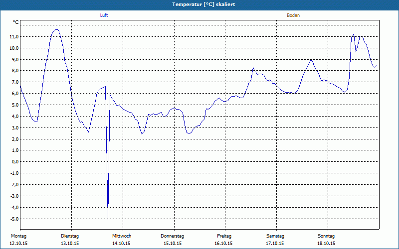399x249 pixels.
Task: Click the 7,0 y-axis value
Action: [15, 82]
